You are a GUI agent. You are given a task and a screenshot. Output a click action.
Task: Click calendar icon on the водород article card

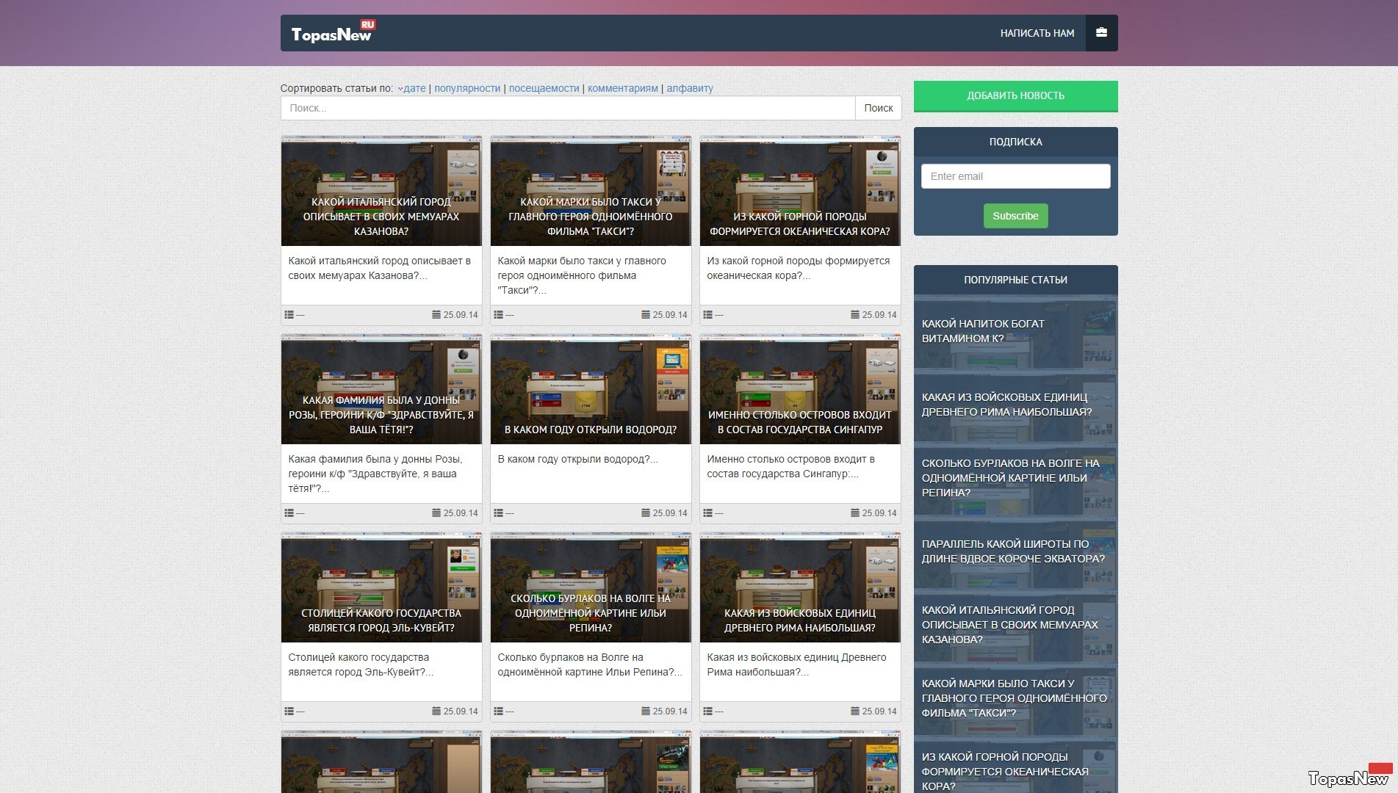pos(646,513)
